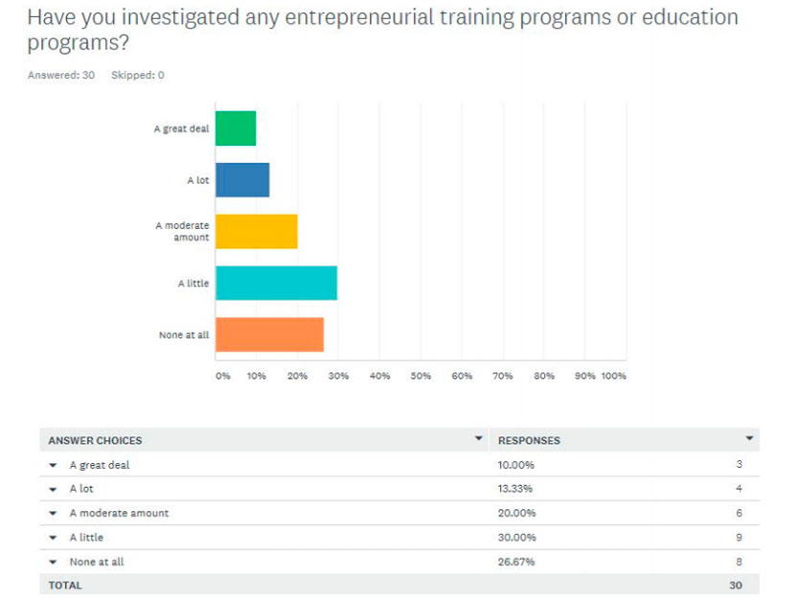Expand the 'A lot' row arrow
This screenshot has width=799, height=601.
click(54, 489)
